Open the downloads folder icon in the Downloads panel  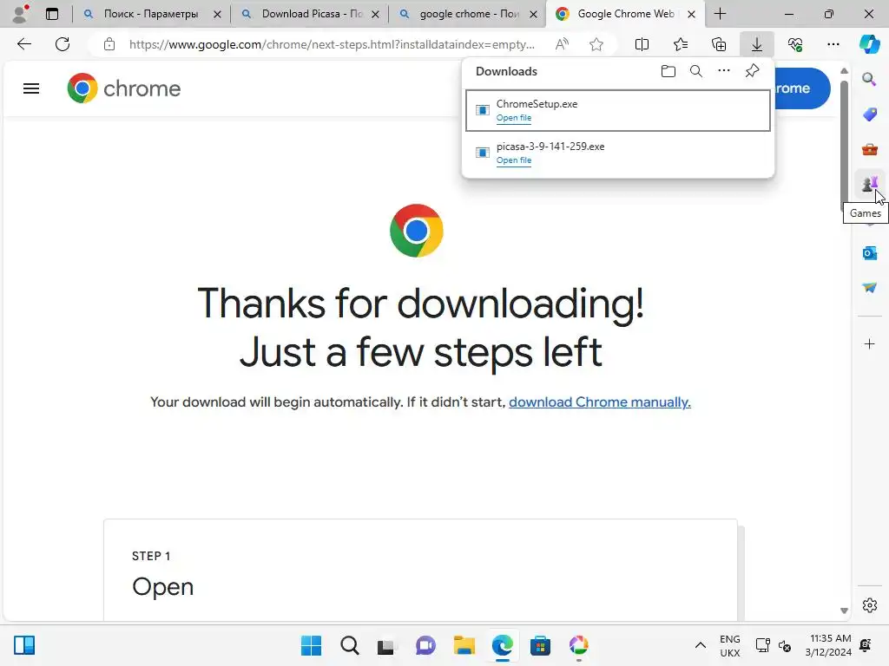pyautogui.click(x=668, y=71)
